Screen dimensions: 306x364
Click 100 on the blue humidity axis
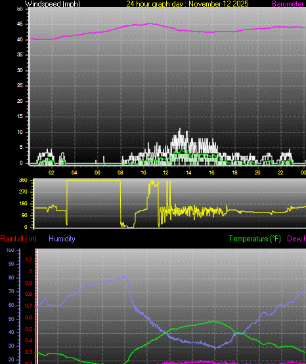[10, 251]
